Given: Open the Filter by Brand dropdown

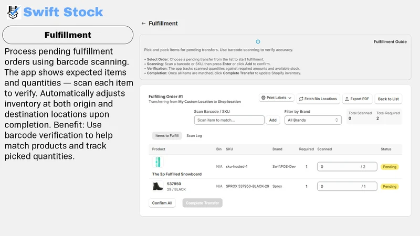Looking at the screenshot, I should point(313,120).
